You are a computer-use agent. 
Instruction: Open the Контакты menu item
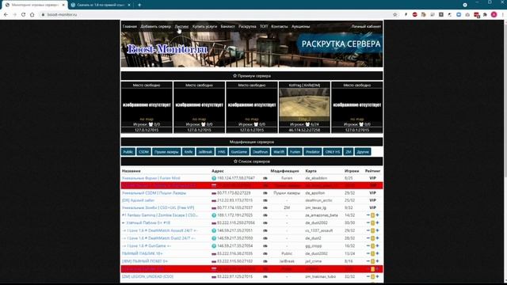click(280, 26)
